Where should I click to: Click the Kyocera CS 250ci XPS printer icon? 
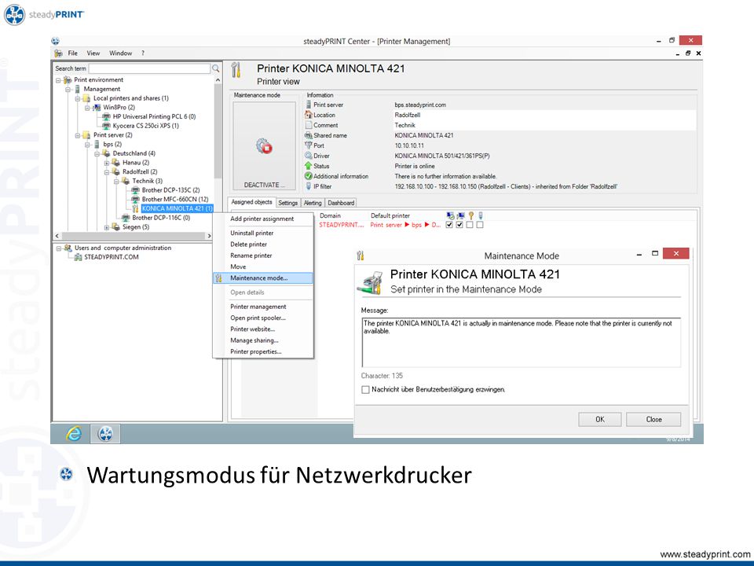pyautogui.click(x=106, y=126)
